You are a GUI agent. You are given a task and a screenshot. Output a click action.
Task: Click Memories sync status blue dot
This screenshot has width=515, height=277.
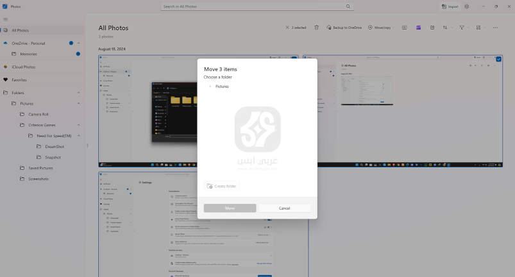(x=78, y=54)
